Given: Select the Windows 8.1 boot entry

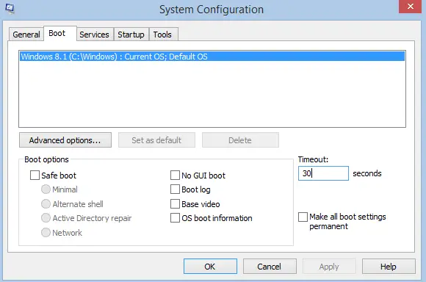Looking at the screenshot, I should (212, 57).
